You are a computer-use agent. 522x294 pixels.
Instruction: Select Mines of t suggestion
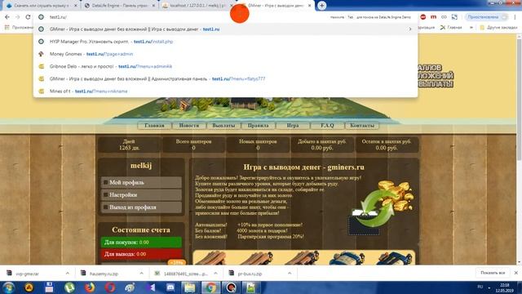point(225,91)
